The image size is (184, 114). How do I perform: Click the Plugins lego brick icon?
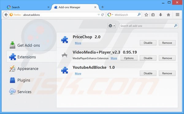(12, 80)
